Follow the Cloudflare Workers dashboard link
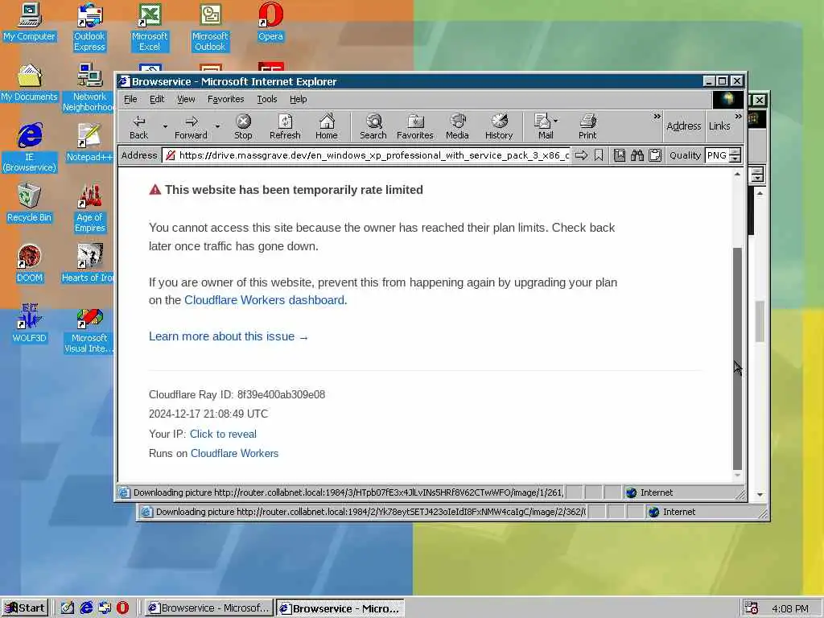This screenshot has width=824, height=618. click(x=264, y=300)
